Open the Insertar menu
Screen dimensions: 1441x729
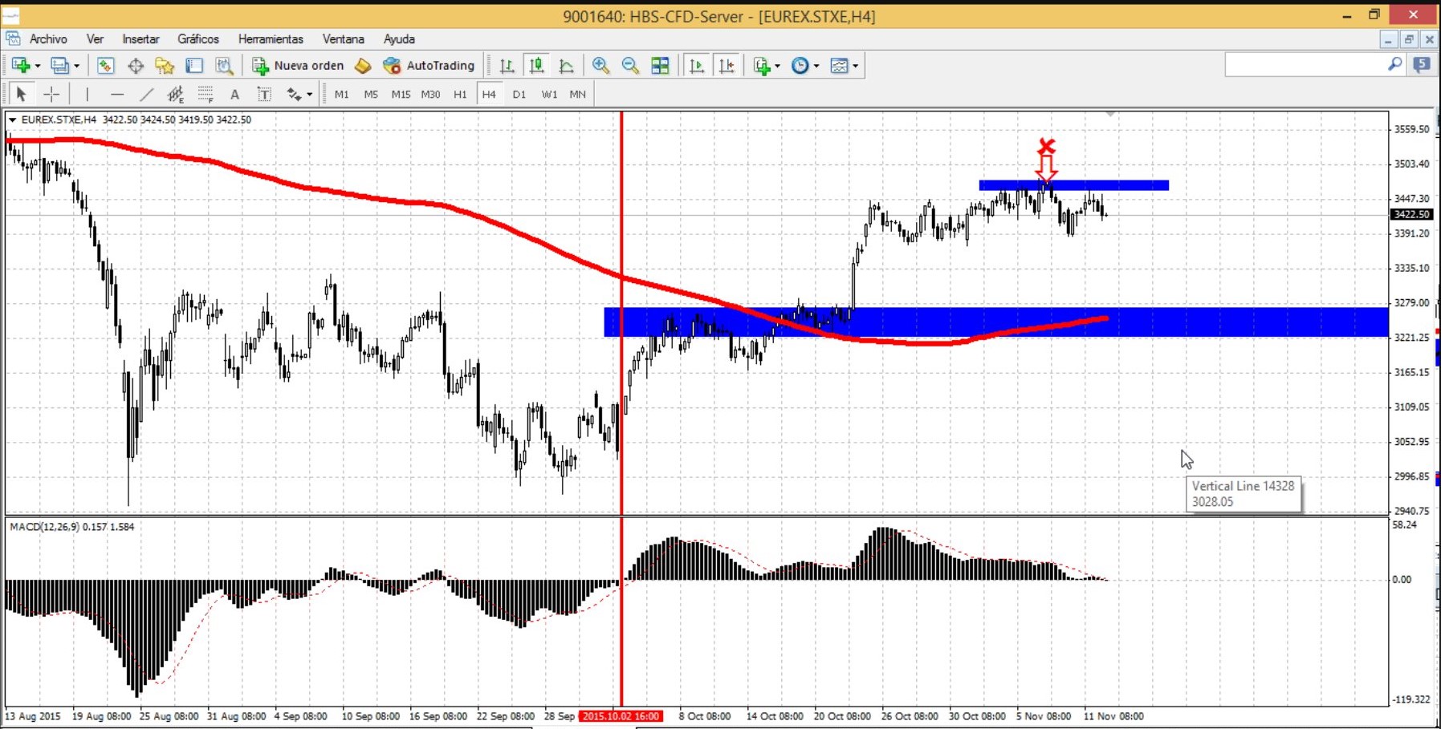[x=140, y=38]
